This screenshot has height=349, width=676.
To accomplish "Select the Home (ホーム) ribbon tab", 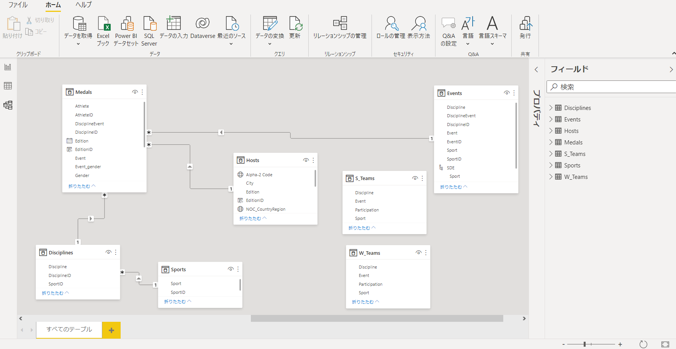I will [x=53, y=5].
